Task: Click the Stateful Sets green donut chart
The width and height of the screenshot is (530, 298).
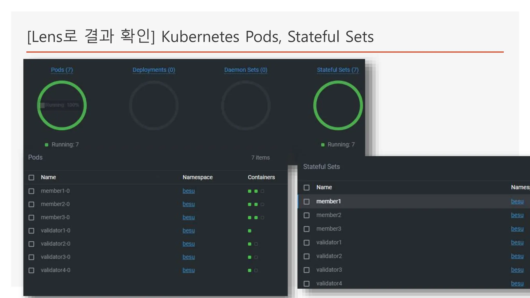Action: coord(338,105)
